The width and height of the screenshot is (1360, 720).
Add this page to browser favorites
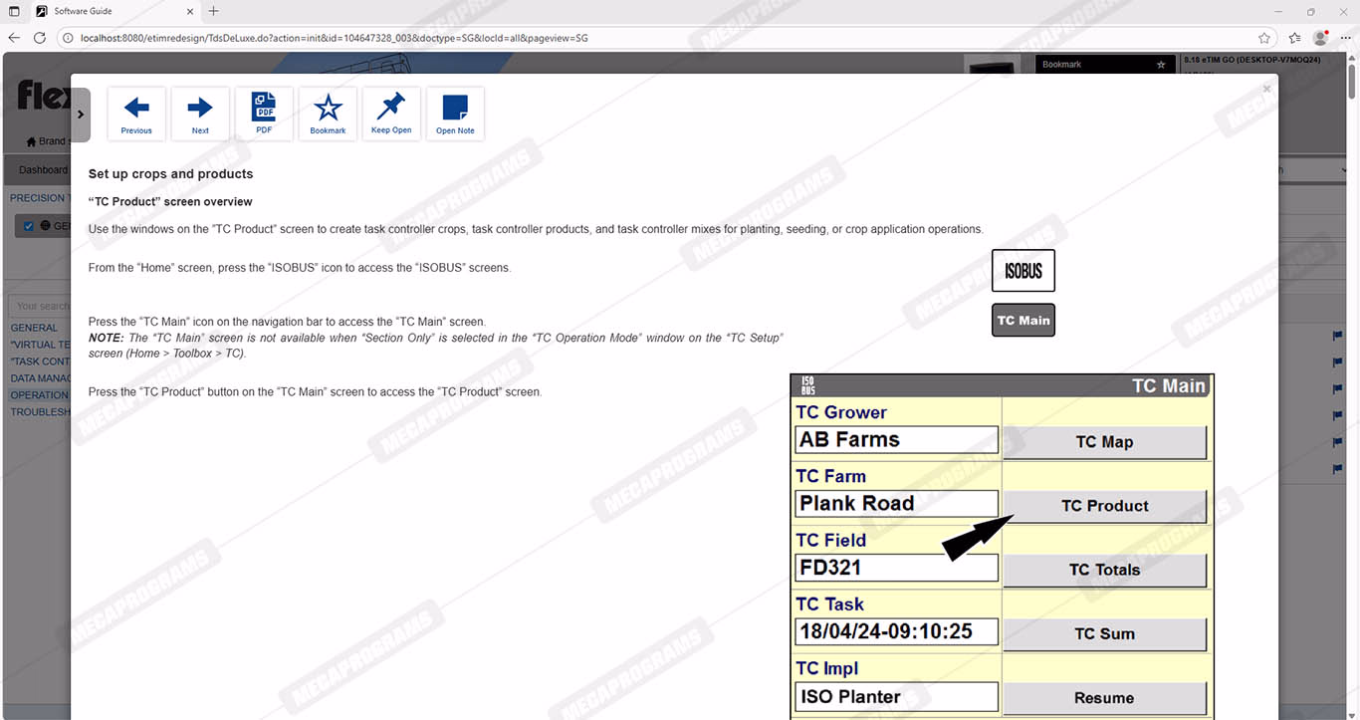[1263, 38]
